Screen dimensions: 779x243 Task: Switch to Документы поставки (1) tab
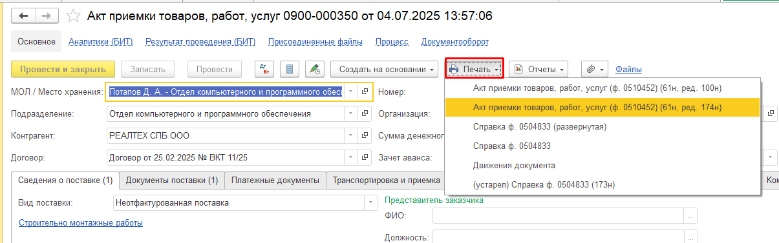pyautogui.click(x=171, y=180)
